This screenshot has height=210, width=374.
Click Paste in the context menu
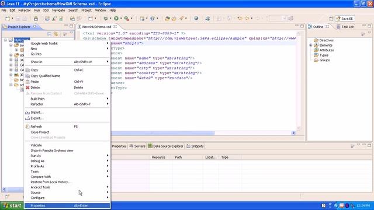[67, 82]
